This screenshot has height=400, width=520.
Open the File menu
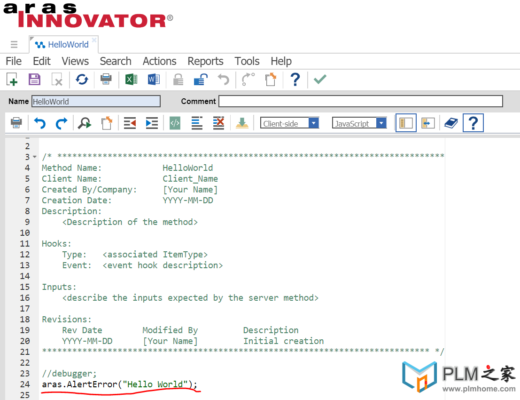point(14,61)
